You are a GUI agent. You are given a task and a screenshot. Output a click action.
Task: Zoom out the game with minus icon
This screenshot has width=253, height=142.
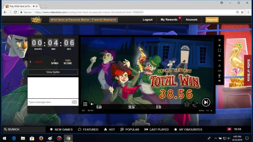[x=219, y=61]
